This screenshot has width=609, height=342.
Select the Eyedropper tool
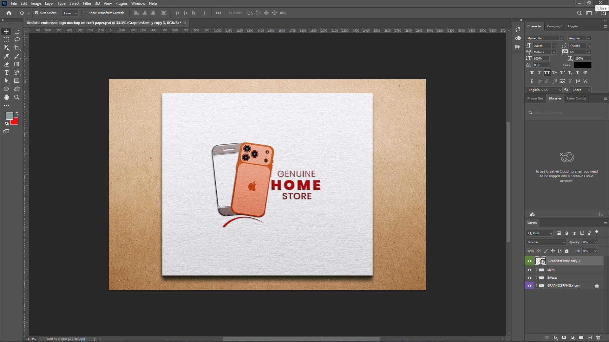[6, 56]
